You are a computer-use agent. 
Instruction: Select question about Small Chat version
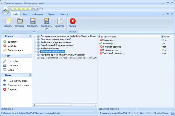coord(69,58)
